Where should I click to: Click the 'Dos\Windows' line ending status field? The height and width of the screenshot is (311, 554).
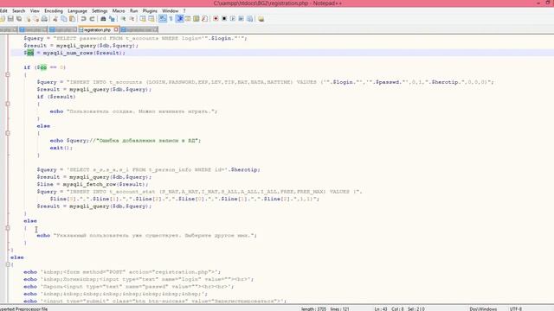point(483,308)
